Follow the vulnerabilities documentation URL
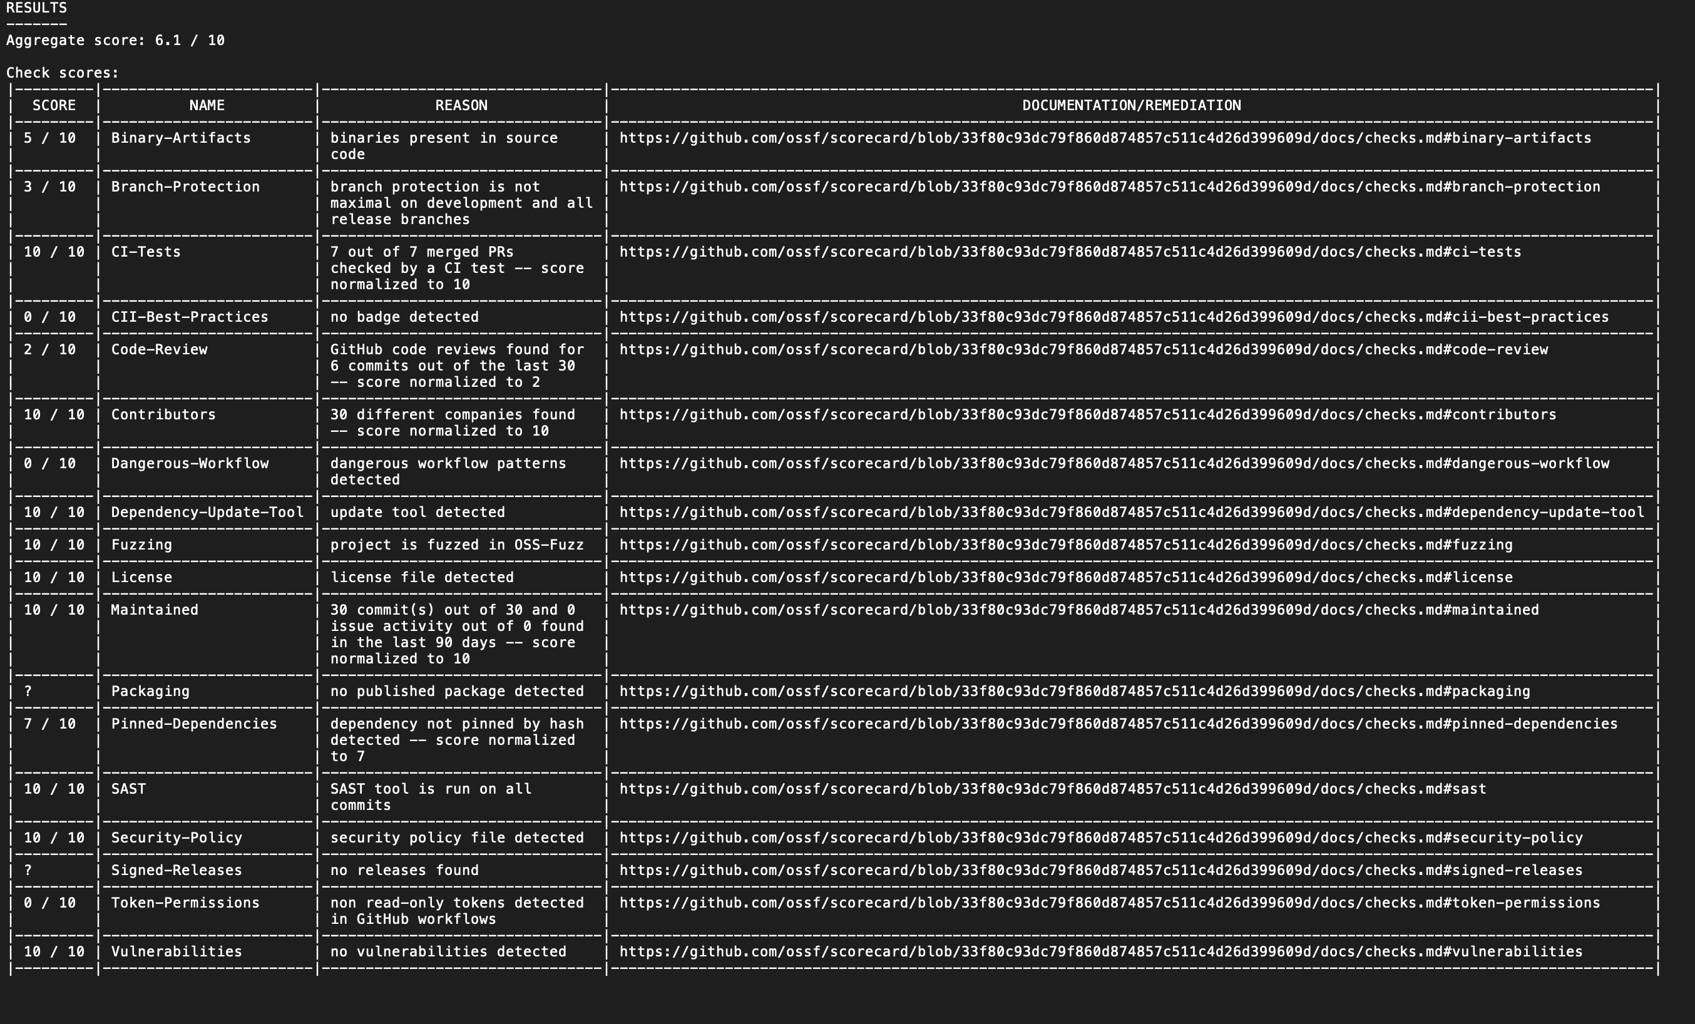Image resolution: width=1695 pixels, height=1024 pixels. (1100, 952)
